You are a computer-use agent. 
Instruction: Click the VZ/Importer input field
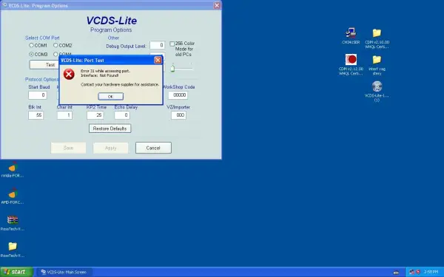pos(178,115)
